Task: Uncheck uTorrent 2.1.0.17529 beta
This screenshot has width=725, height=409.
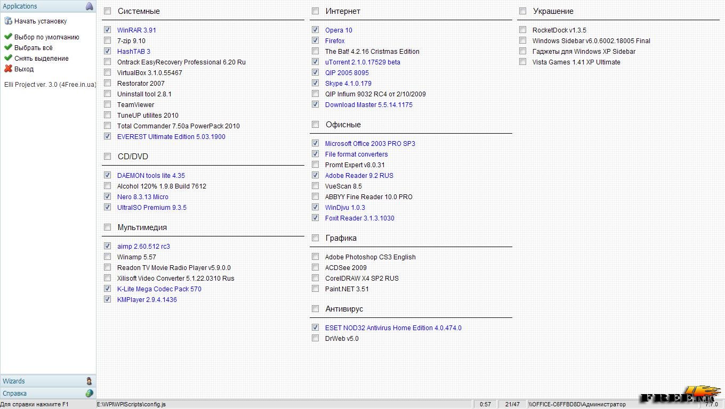Action: click(316, 62)
